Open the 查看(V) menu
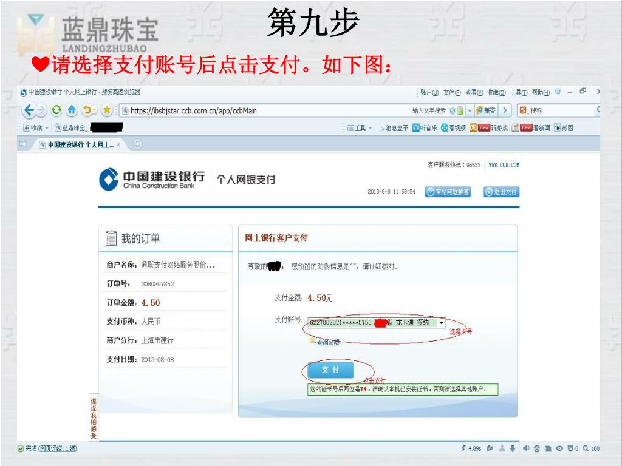 tap(474, 92)
